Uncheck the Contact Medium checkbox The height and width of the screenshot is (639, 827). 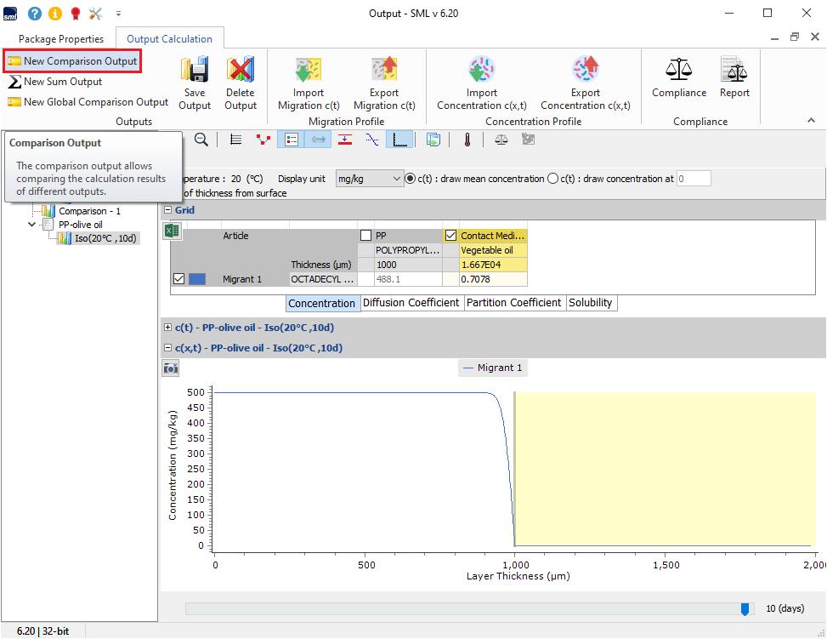pyautogui.click(x=450, y=236)
